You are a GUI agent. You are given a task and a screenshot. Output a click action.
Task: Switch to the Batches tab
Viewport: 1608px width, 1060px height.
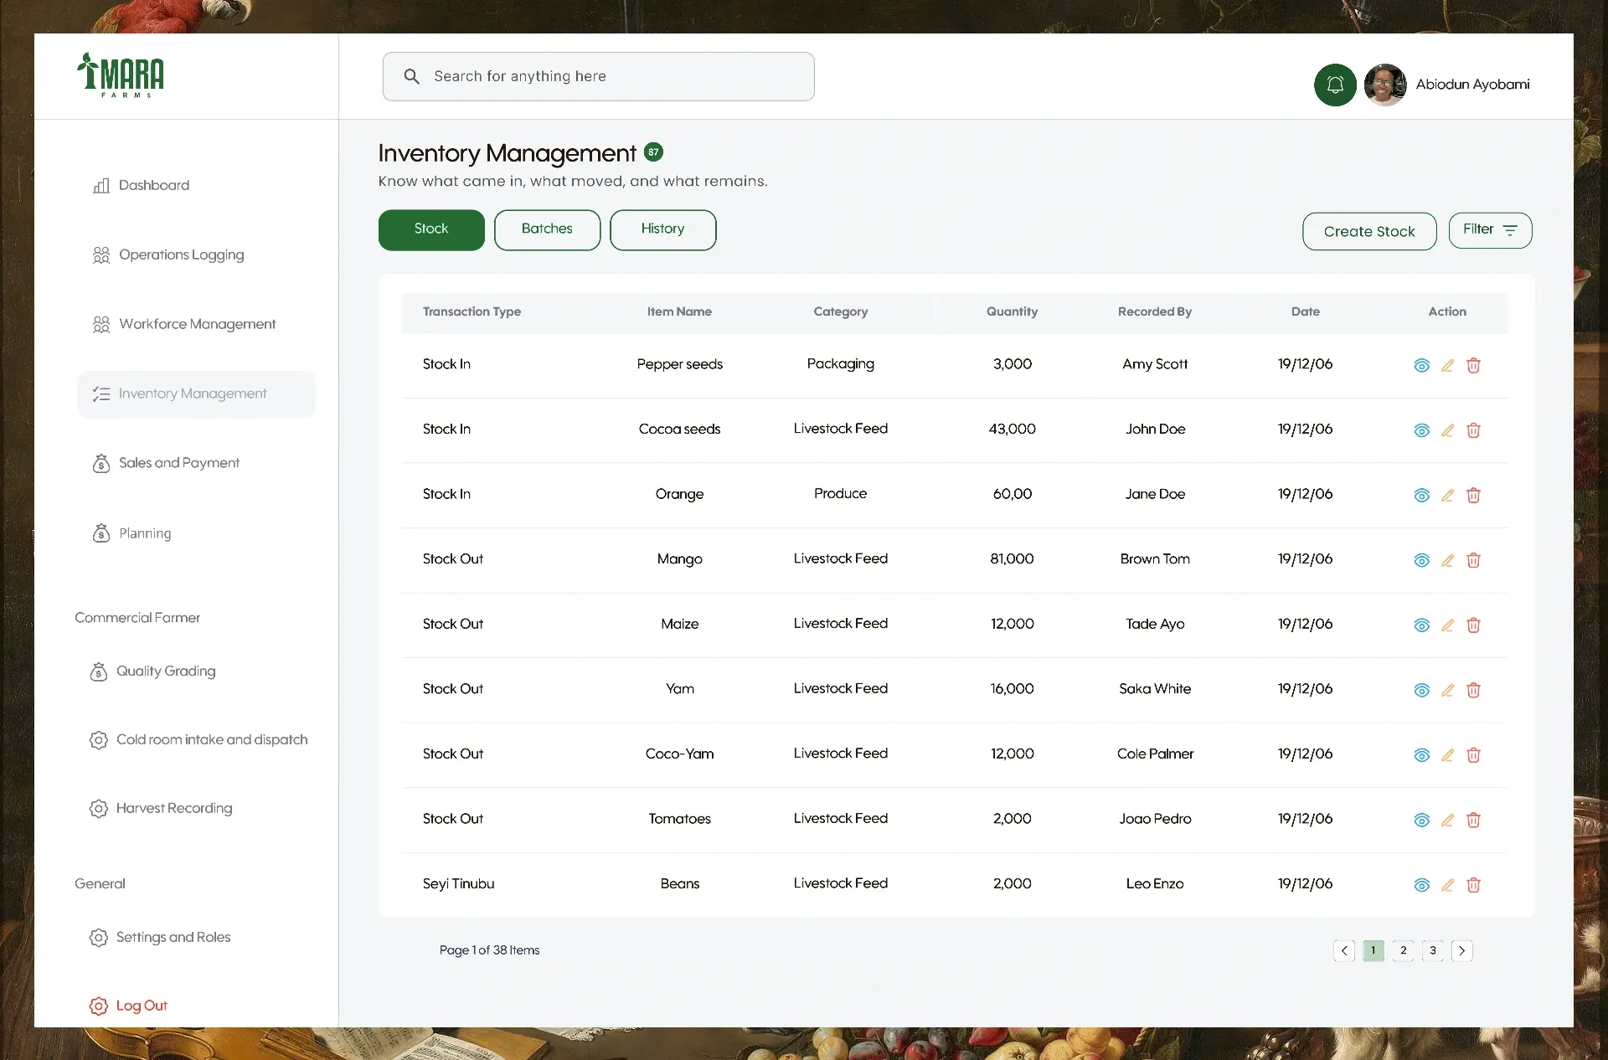pyautogui.click(x=547, y=229)
